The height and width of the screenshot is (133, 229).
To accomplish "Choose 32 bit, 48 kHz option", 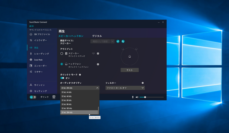I will click(79, 96).
